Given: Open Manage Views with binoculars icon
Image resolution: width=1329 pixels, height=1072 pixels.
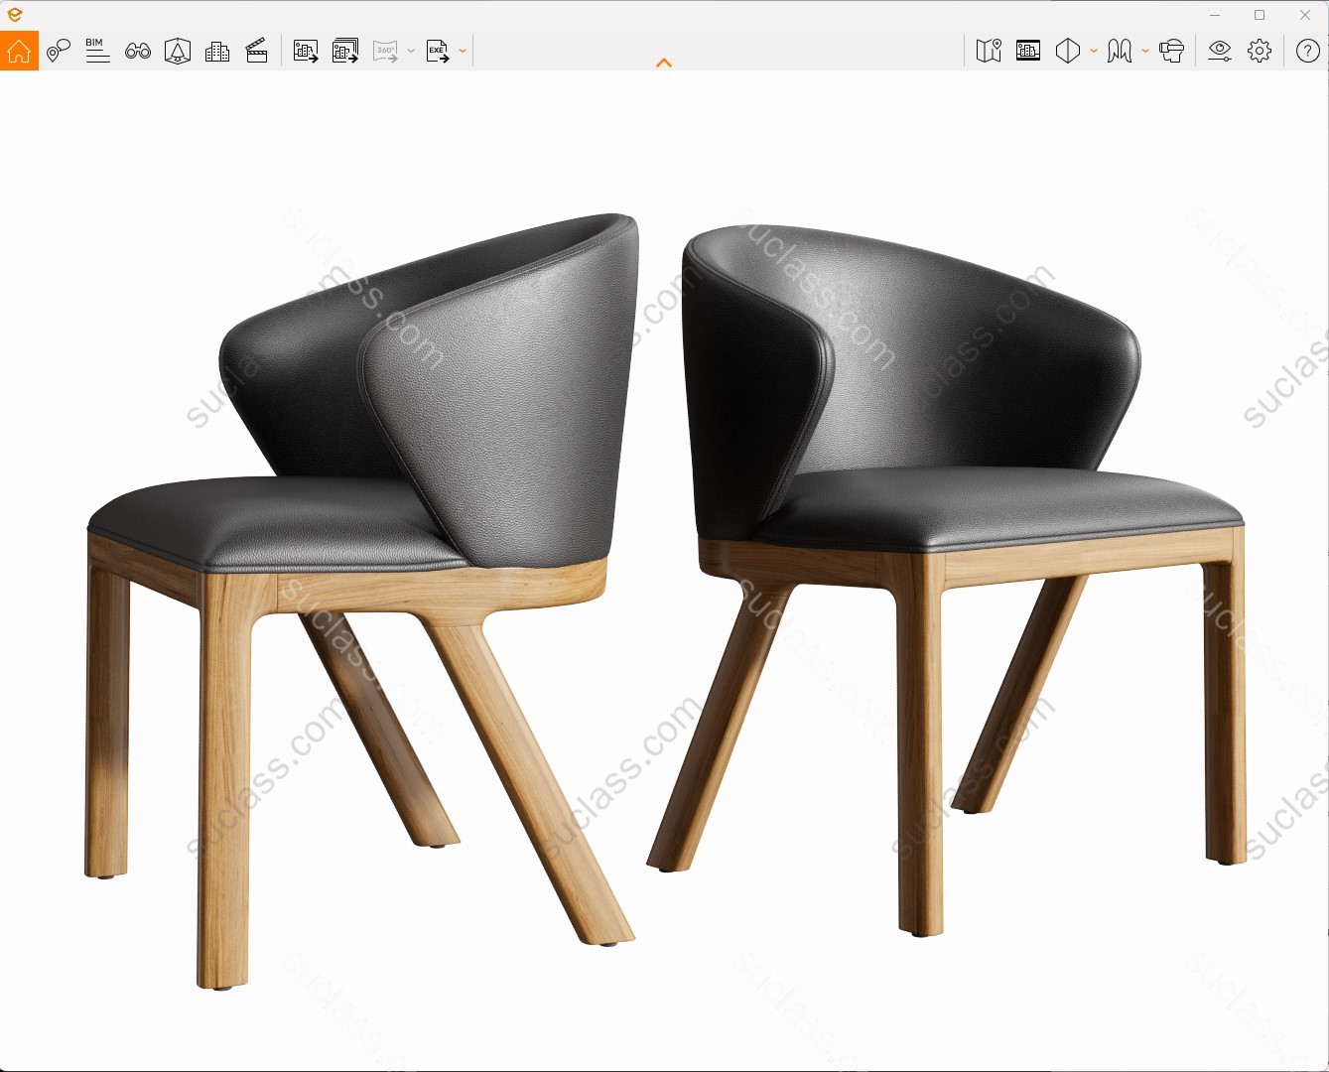Looking at the screenshot, I should click(138, 51).
